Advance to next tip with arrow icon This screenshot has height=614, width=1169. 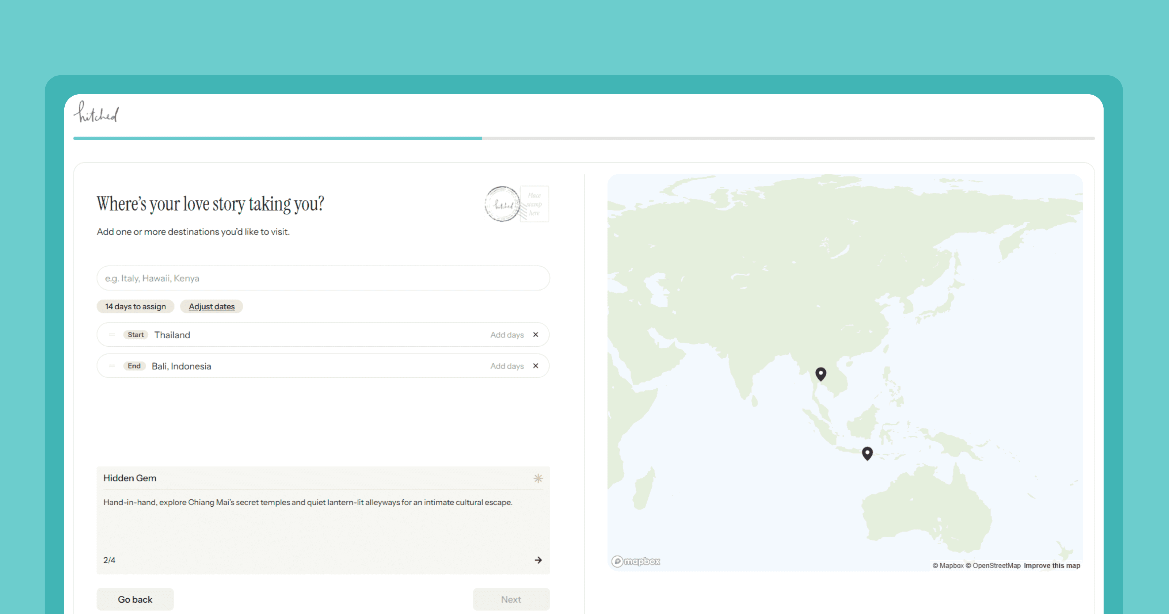pyautogui.click(x=538, y=560)
